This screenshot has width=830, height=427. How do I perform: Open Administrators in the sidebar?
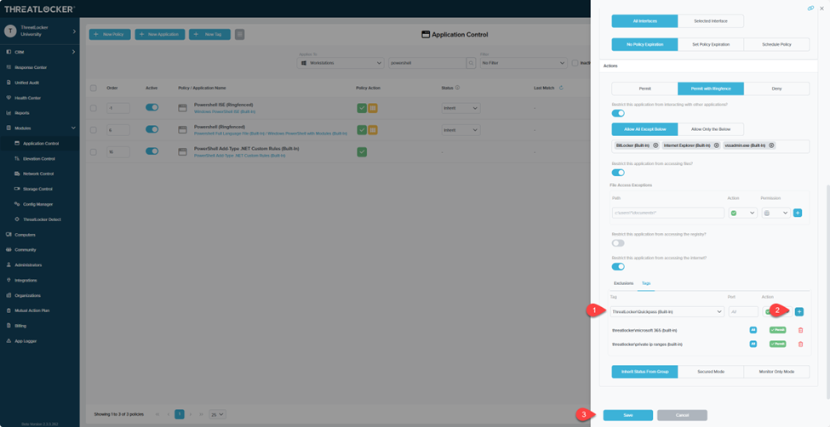click(x=28, y=265)
